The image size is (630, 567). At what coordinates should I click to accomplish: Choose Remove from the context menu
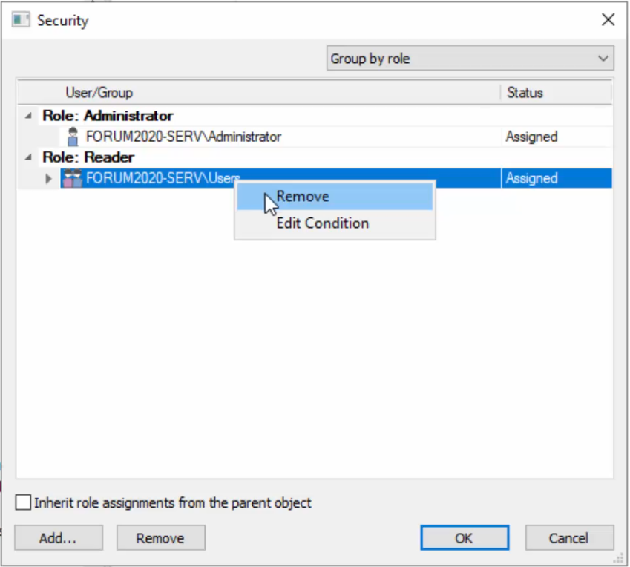tap(303, 197)
